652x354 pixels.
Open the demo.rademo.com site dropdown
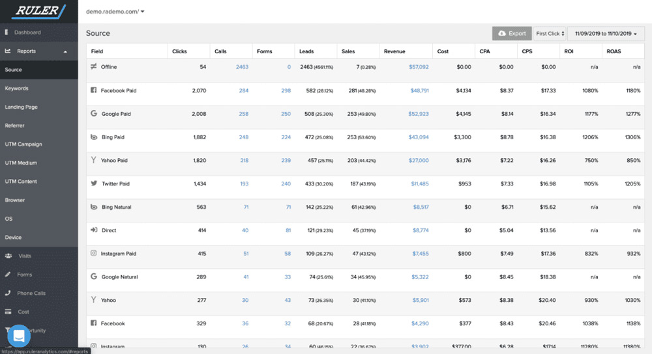click(115, 12)
